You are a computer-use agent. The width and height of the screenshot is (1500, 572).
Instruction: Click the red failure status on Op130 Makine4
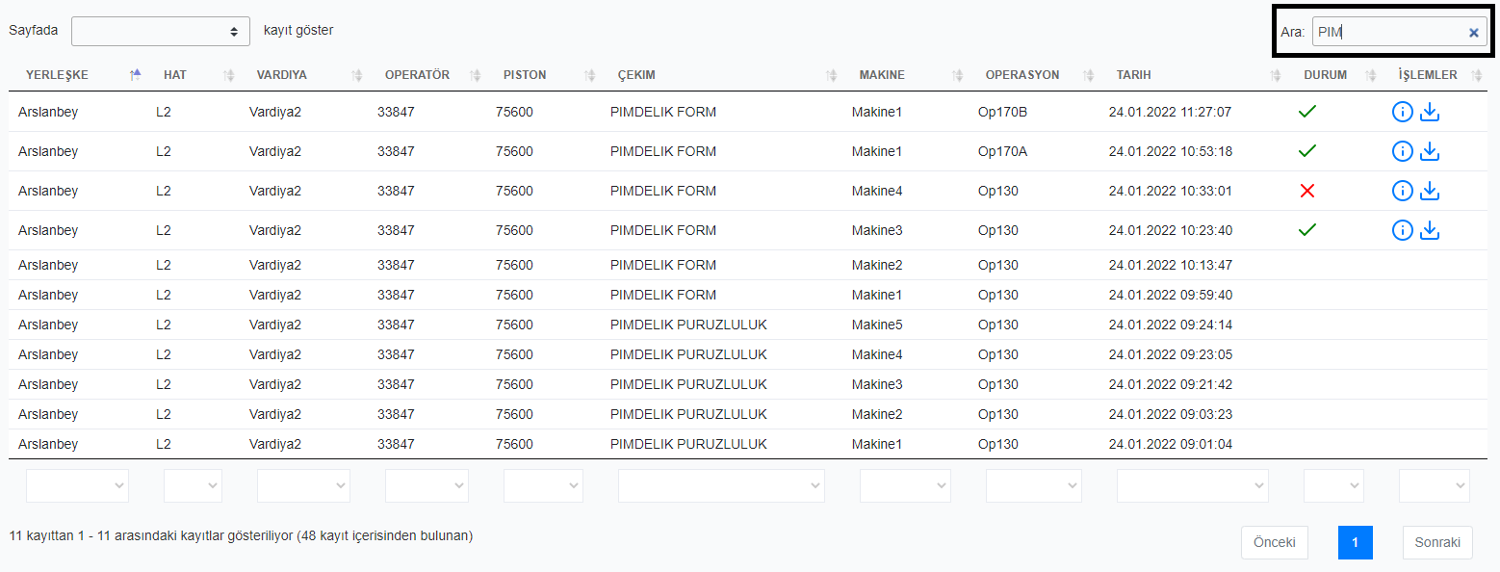pos(1306,191)
